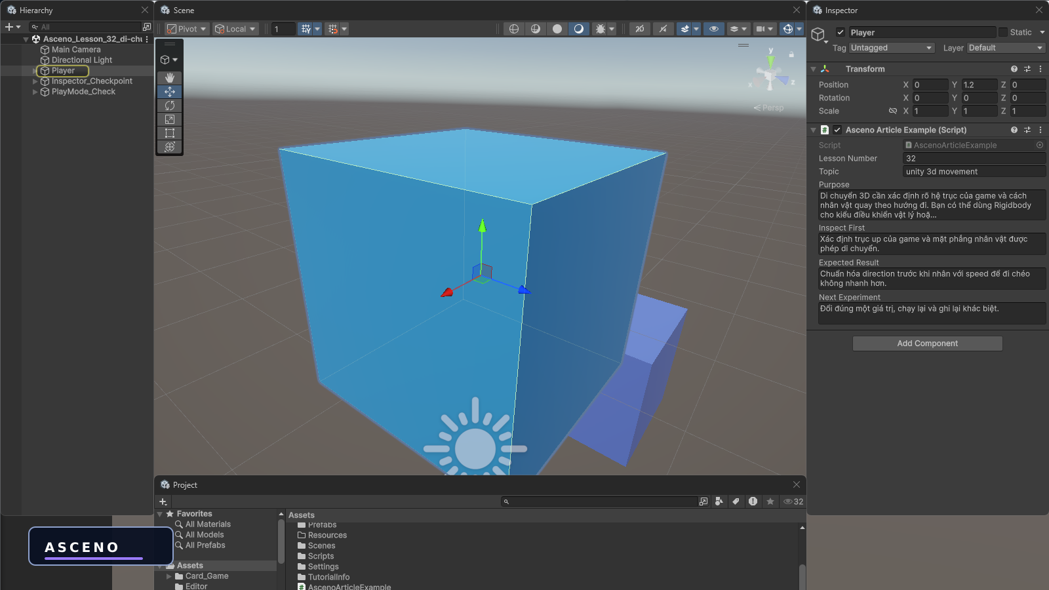Click the Scene orientation gizmo lock icon
Screen dimensions: 1049x590
pyautogui.click(x=791, y=54)
